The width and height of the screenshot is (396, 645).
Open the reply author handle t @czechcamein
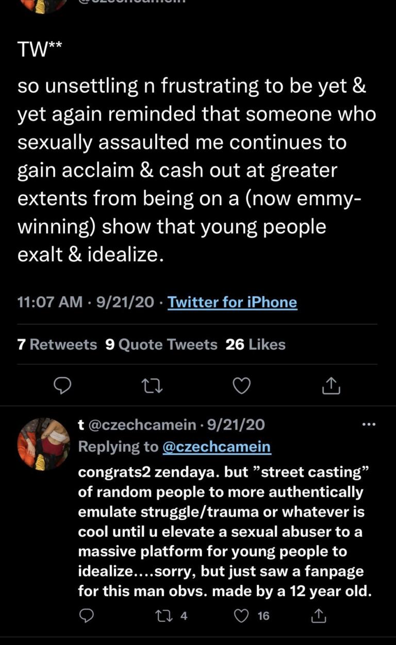[x=137, y=425]
